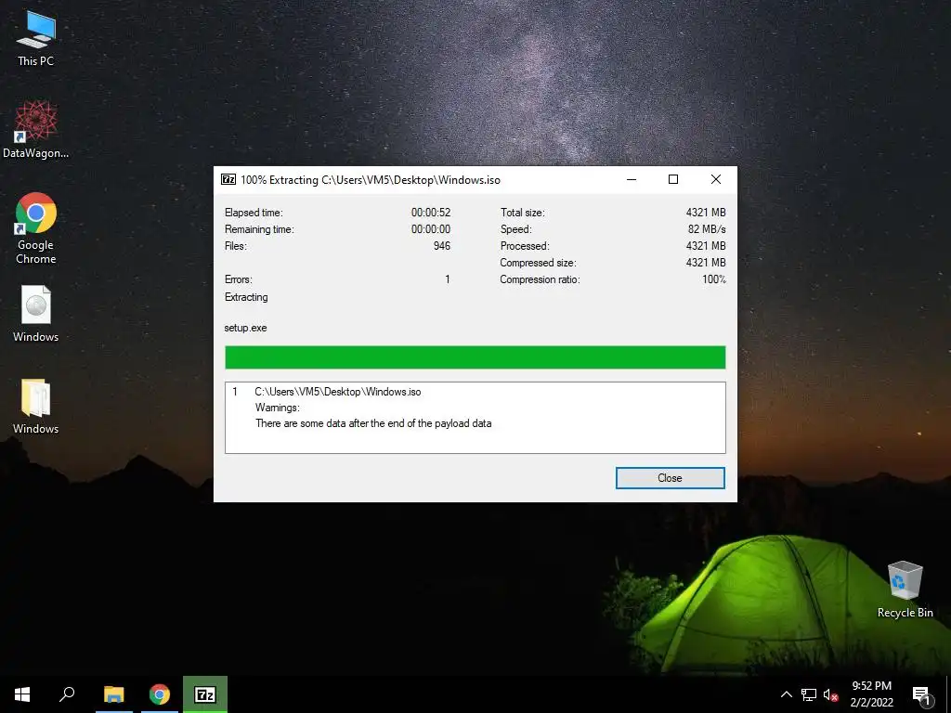The width and height of the screenshot is (951, 713).
Task: Click the setup.exe file name text
Action: [245, 328]
